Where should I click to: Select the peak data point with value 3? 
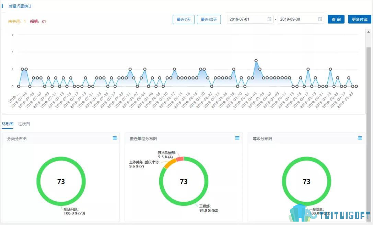(256, 61)
